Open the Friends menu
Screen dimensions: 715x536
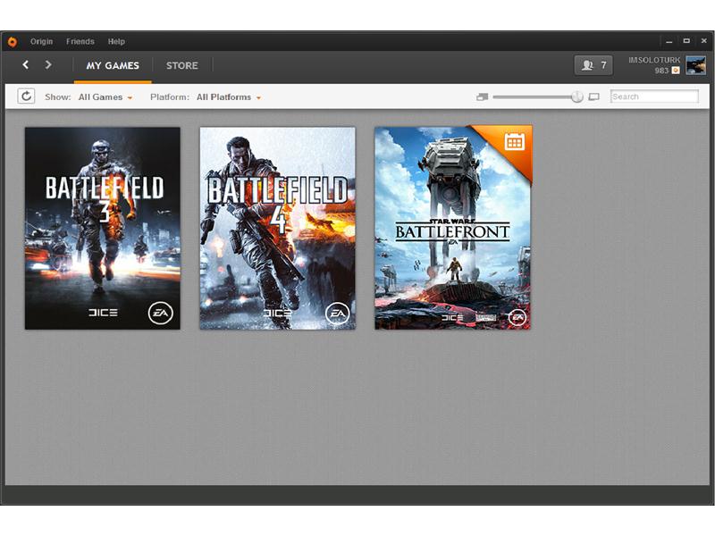(x=80, y=41)
